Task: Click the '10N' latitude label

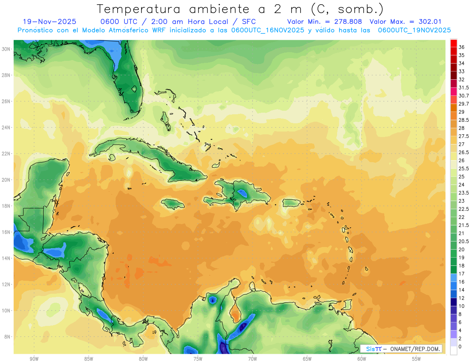Action: 6,311
